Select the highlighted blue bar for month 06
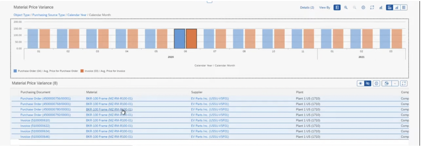The height and width of the screenshot is (146, 422). tap(179, 39)
